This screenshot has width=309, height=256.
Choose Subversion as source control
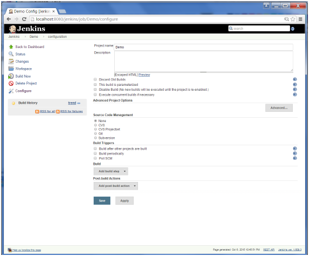point(96,138)
